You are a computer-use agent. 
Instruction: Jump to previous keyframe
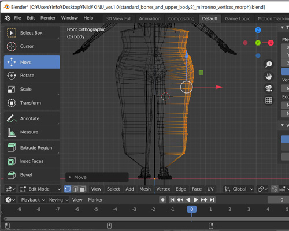click(x=180, y=200)
